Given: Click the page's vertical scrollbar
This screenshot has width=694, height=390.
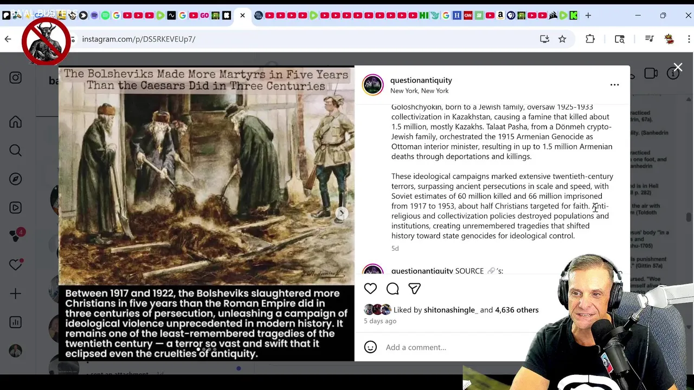Looking at the screenshot, I should click(x=689, y=217).
